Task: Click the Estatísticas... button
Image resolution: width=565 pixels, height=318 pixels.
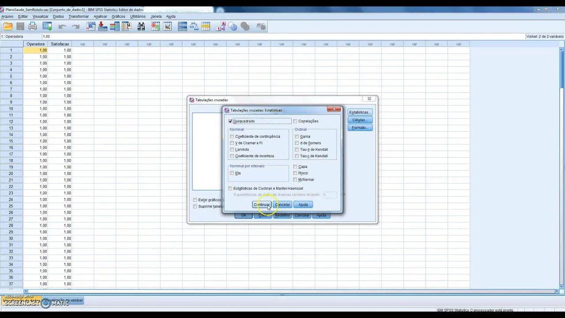Action: 360,112
